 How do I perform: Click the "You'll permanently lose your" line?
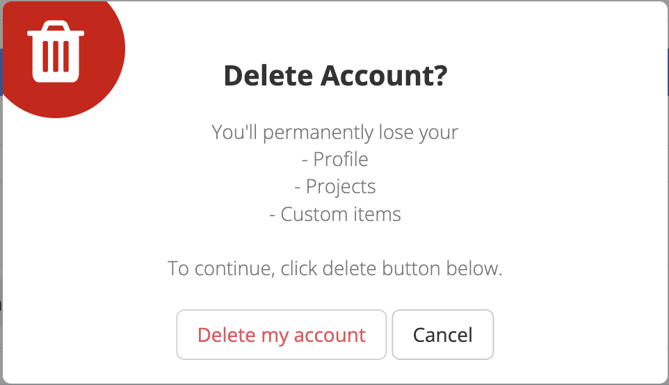coord(334,132)
